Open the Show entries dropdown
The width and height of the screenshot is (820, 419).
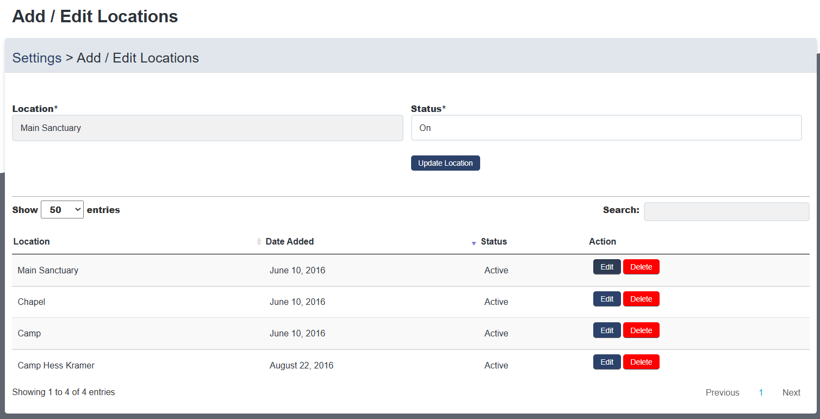(62, 210)
